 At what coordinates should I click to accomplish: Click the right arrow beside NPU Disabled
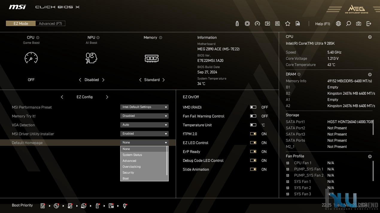tap(103, 80)
